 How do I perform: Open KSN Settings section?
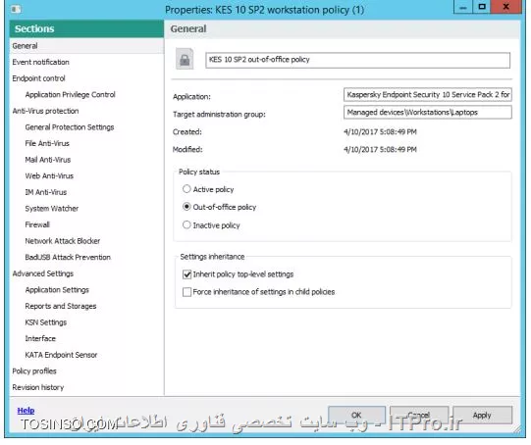click(x=46, y=322)
